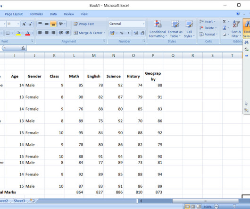Open Conditional Formatting menu
The height and width of the screenshot is (209, 250).
(x=158, y=29)
